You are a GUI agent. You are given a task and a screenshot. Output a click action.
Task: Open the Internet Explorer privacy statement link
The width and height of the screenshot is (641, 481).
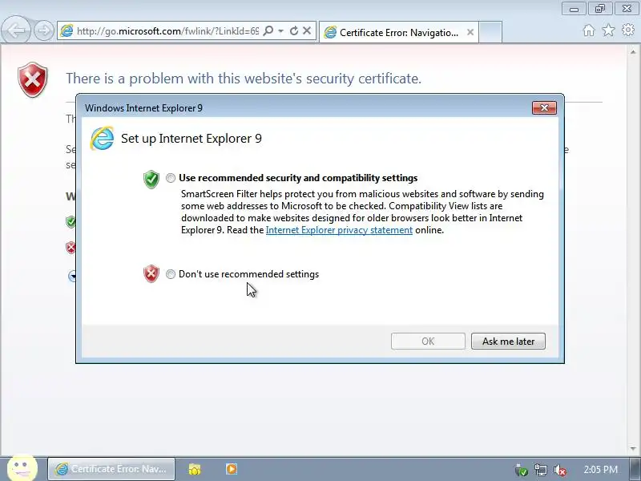pos(339,230)
